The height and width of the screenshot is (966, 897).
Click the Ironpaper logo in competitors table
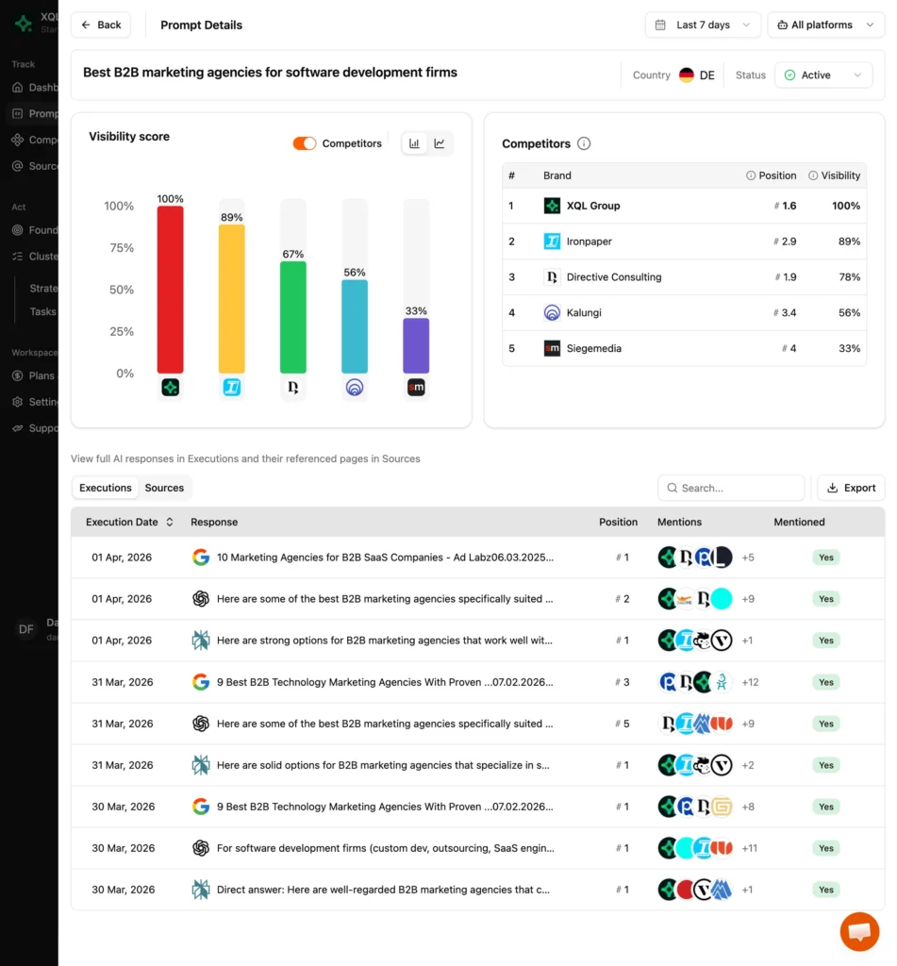(x=553, y=241)
